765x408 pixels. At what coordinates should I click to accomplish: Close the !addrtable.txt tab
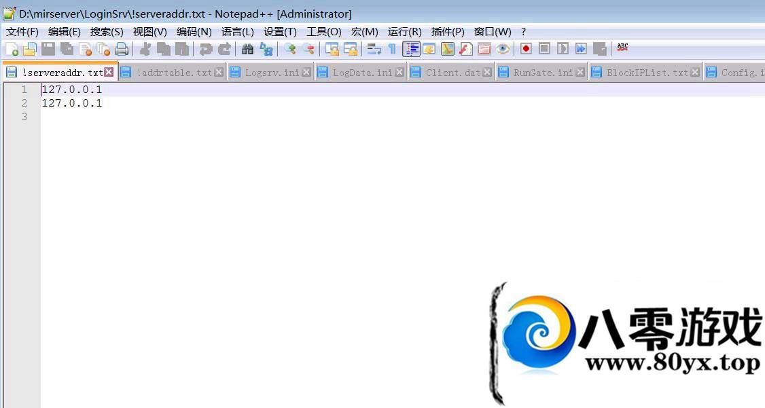(219, 72)
